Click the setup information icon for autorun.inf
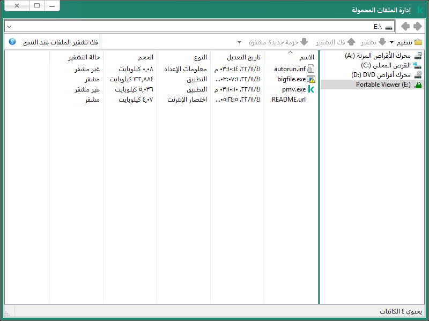 pos(310,68)
